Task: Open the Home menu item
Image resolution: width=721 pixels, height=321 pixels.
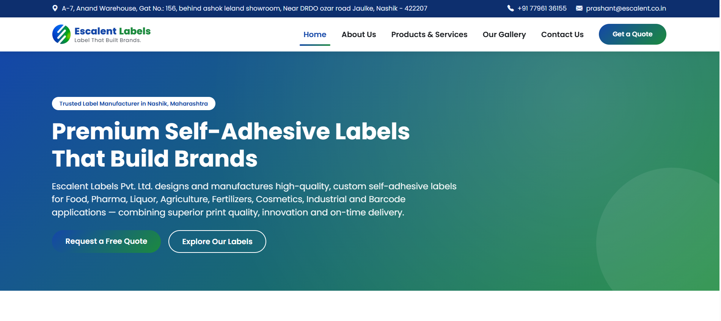Action: pyautogui.click(x=315, y=34)
